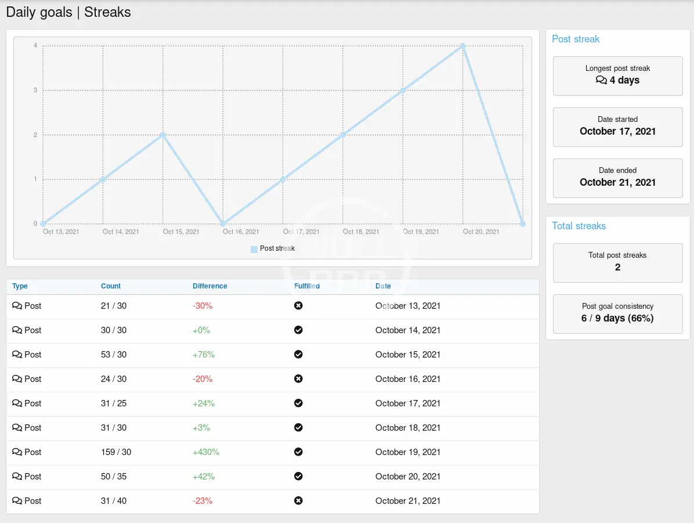
Task: Click the fulfilled checkmark for October 14, 2021
Action: coord(298,330)
